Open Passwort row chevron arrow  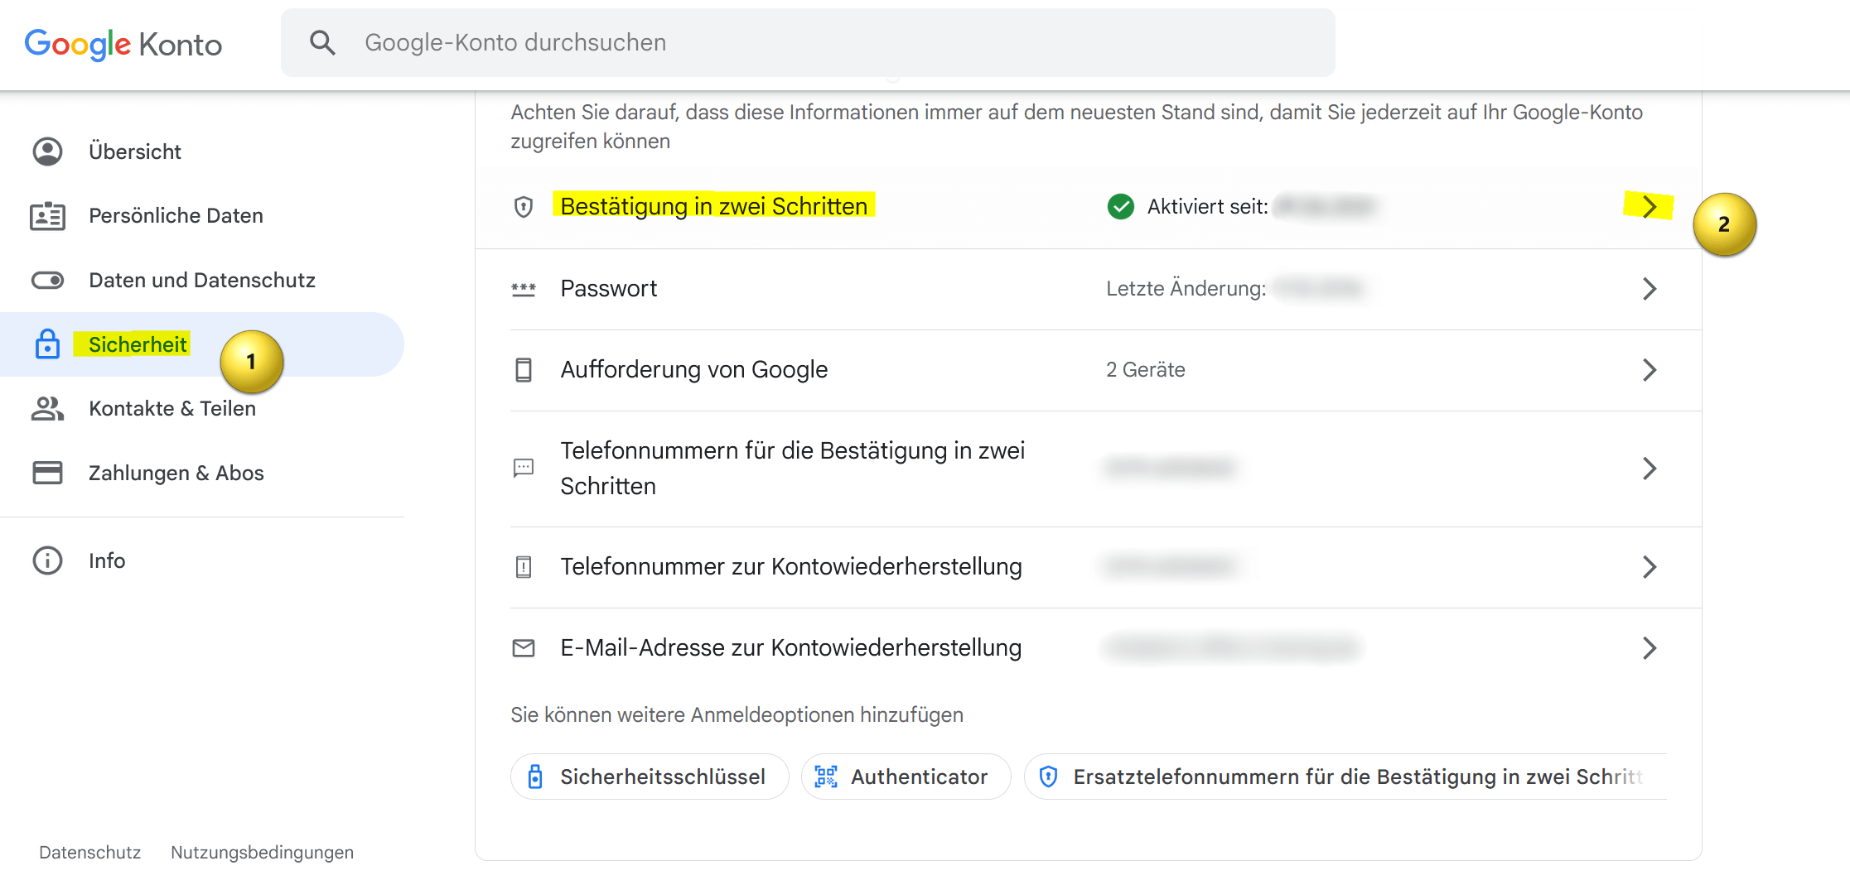1650,288
